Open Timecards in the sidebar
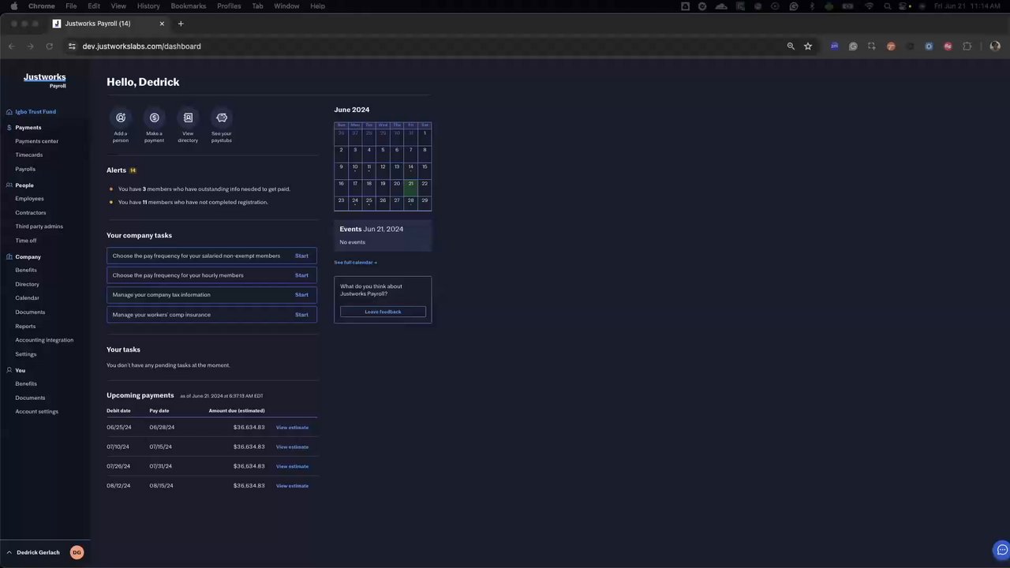 [x=29, y=155]
